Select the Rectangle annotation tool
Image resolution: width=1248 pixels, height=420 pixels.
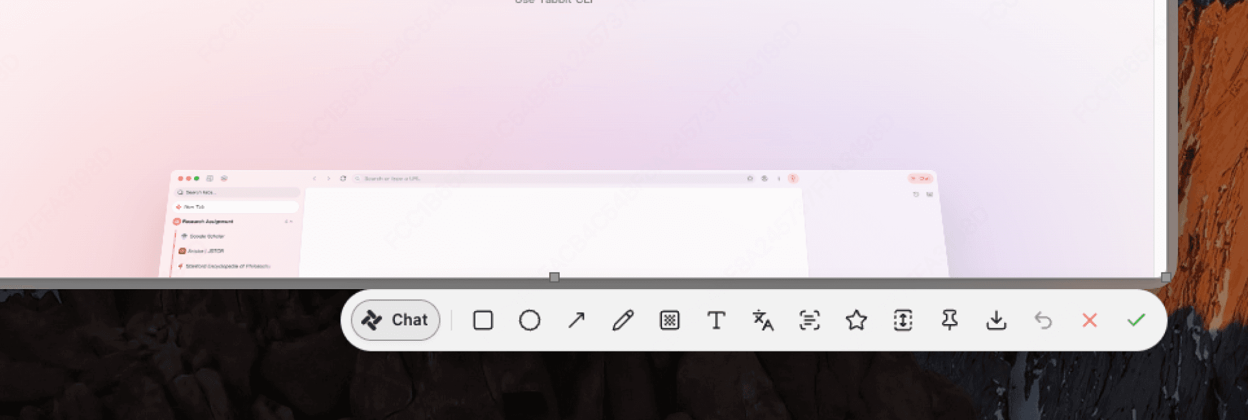coord(483,320)
